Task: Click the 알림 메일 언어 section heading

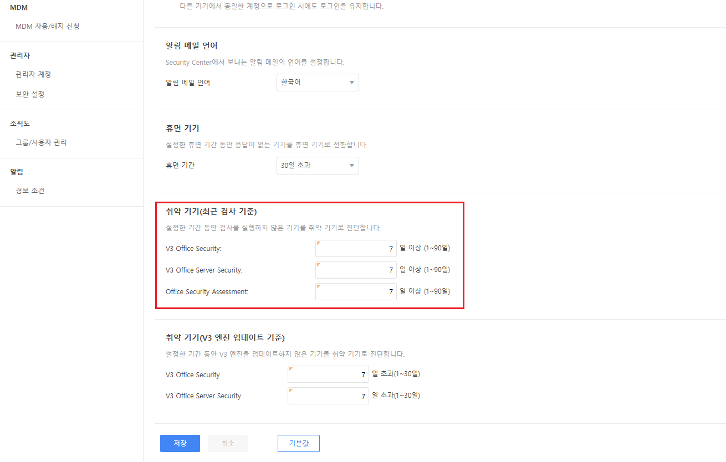Action: [192, 45]
